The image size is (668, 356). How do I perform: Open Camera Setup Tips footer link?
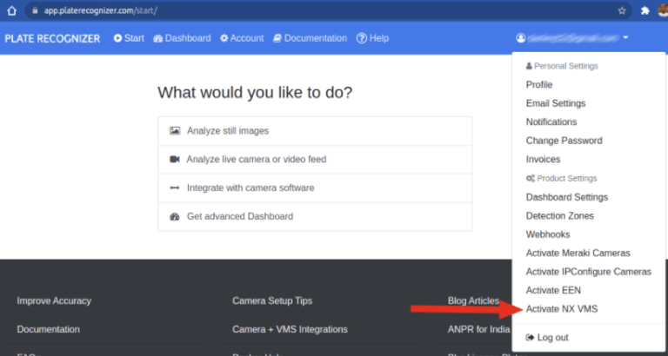(x=272, y=301)
